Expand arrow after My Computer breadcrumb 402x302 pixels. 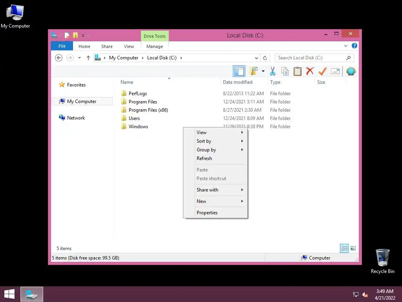coord(143,58)
